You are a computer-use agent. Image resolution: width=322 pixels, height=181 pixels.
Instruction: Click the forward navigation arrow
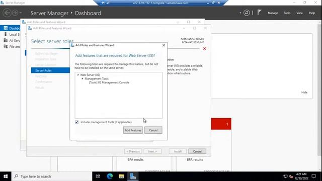tap(15, 13)
